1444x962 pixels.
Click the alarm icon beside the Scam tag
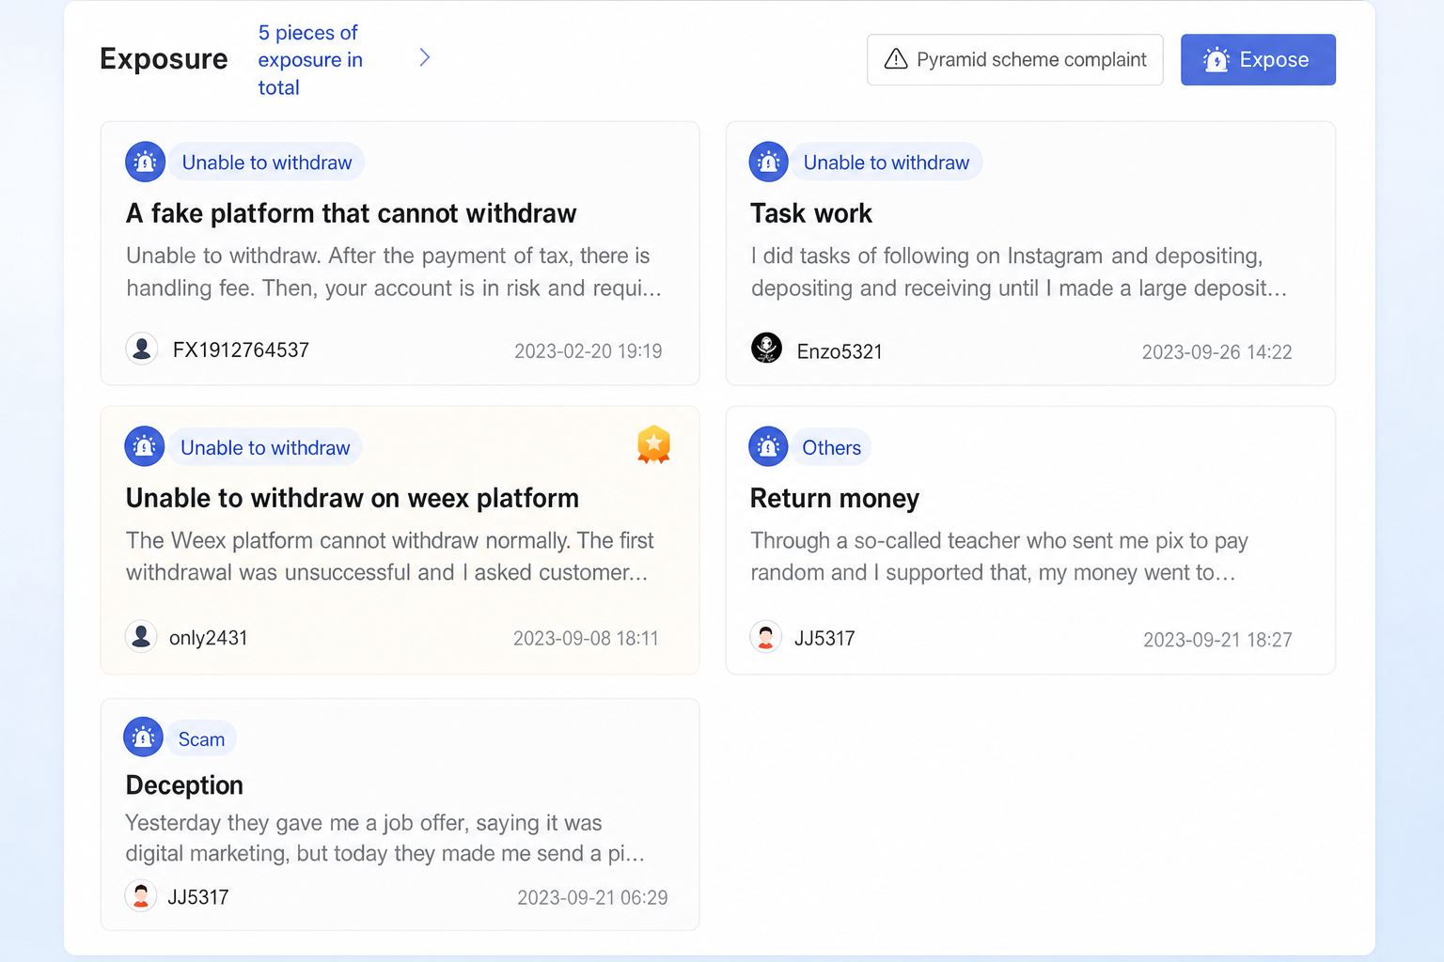(x=143, y=737)
